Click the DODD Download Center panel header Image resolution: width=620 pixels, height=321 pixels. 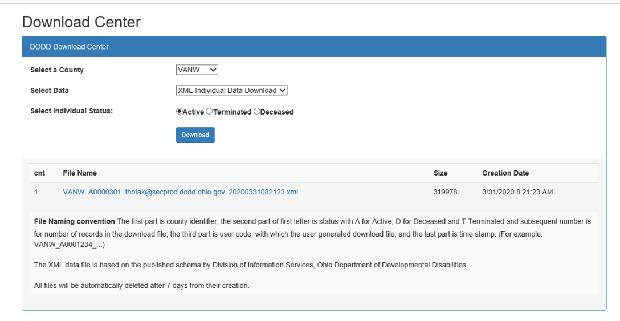point(69,47)
